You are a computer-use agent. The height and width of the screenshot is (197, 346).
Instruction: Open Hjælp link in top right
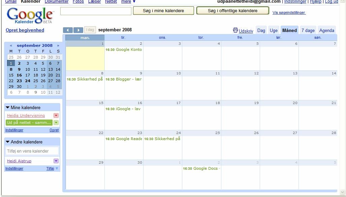click(316, 2)
